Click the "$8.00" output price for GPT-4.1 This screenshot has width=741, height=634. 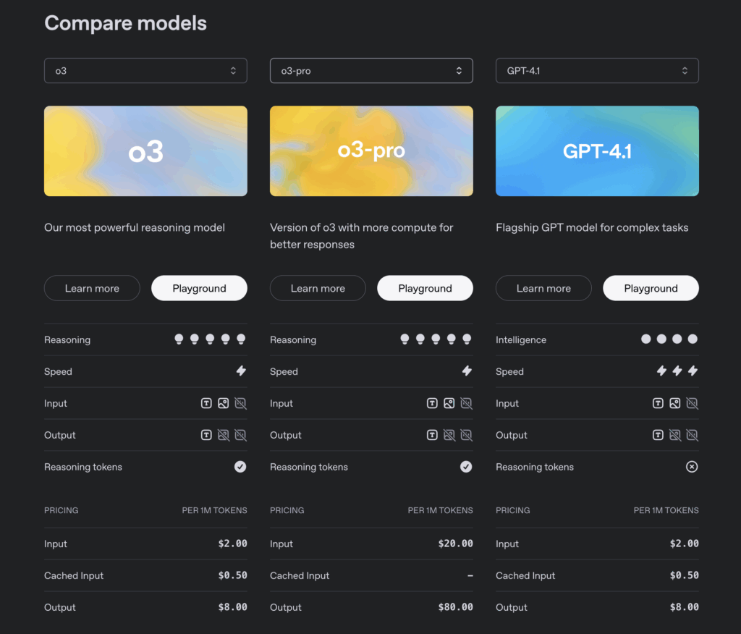[x=685, y=607]
